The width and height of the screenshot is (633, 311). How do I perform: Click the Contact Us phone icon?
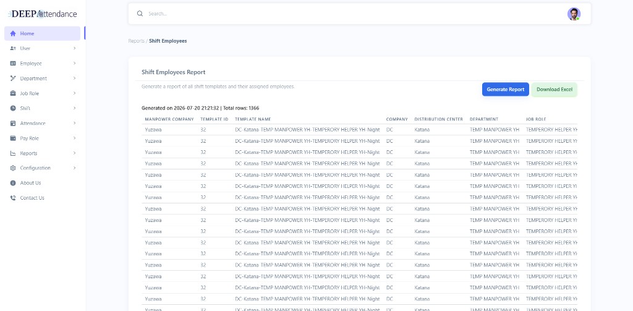(x=13, y=198)
